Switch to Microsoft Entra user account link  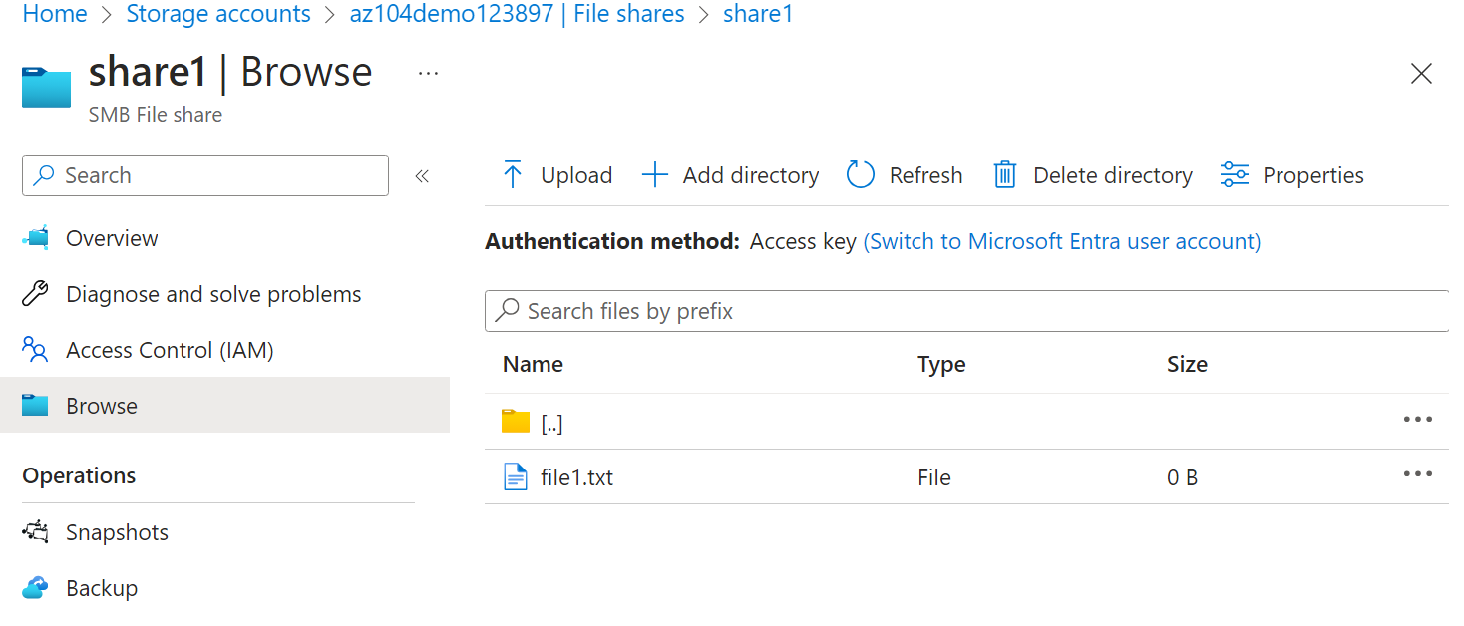coord(1061,241)
